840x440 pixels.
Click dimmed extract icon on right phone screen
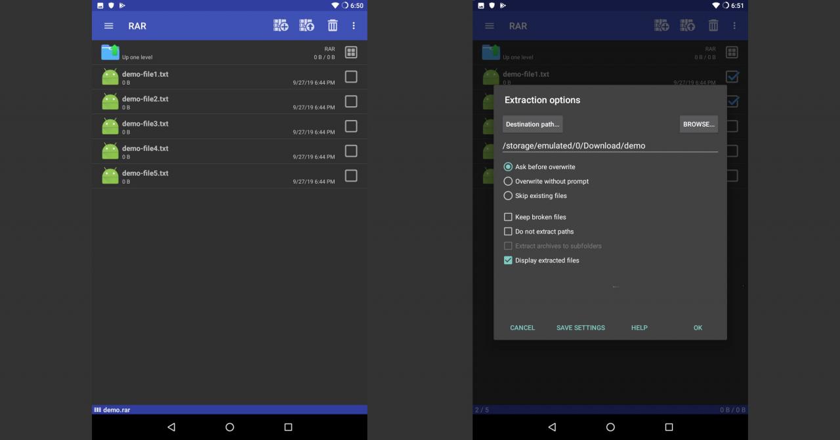687,26
